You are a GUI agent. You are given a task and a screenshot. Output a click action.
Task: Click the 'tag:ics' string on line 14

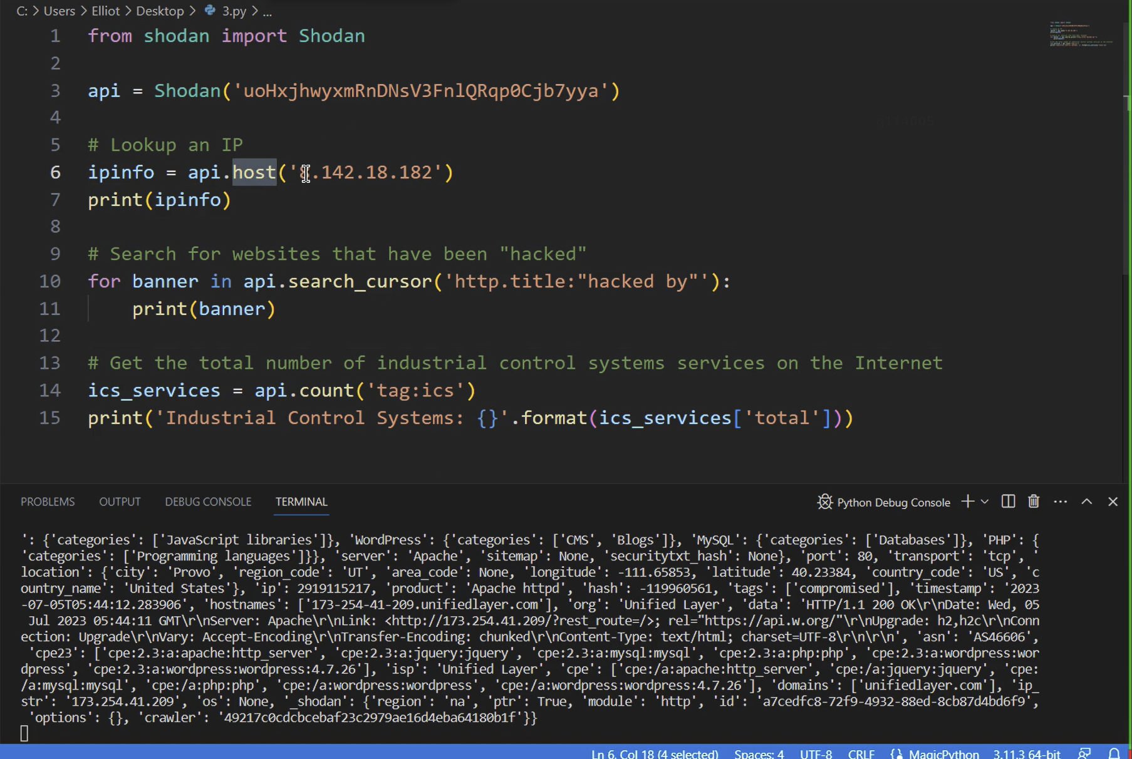(415, 390)
